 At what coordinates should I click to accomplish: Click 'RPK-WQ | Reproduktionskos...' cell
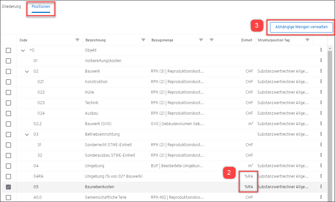pyautogui.click(x=177, y=197)
